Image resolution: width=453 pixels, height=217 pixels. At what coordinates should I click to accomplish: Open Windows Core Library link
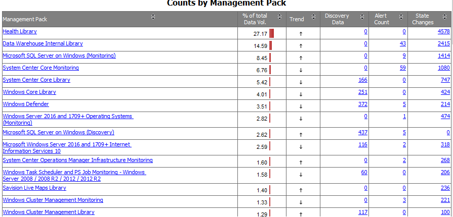[29, 92]
